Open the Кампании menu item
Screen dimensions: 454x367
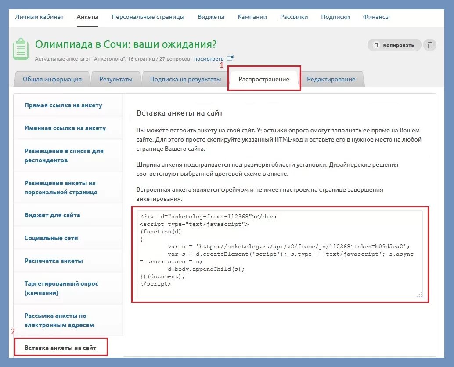(x=252, y=17)
